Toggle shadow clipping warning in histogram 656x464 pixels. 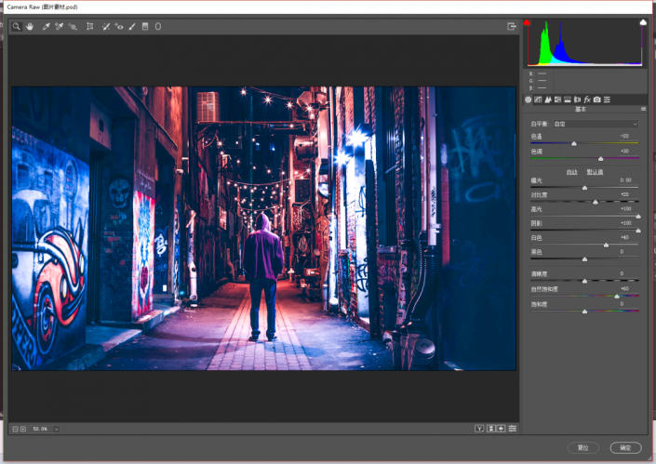[x=528, y=22]
